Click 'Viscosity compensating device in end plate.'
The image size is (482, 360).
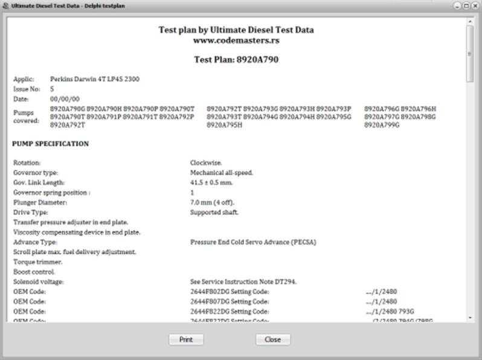pyautogui.click(x=77, y=232)
